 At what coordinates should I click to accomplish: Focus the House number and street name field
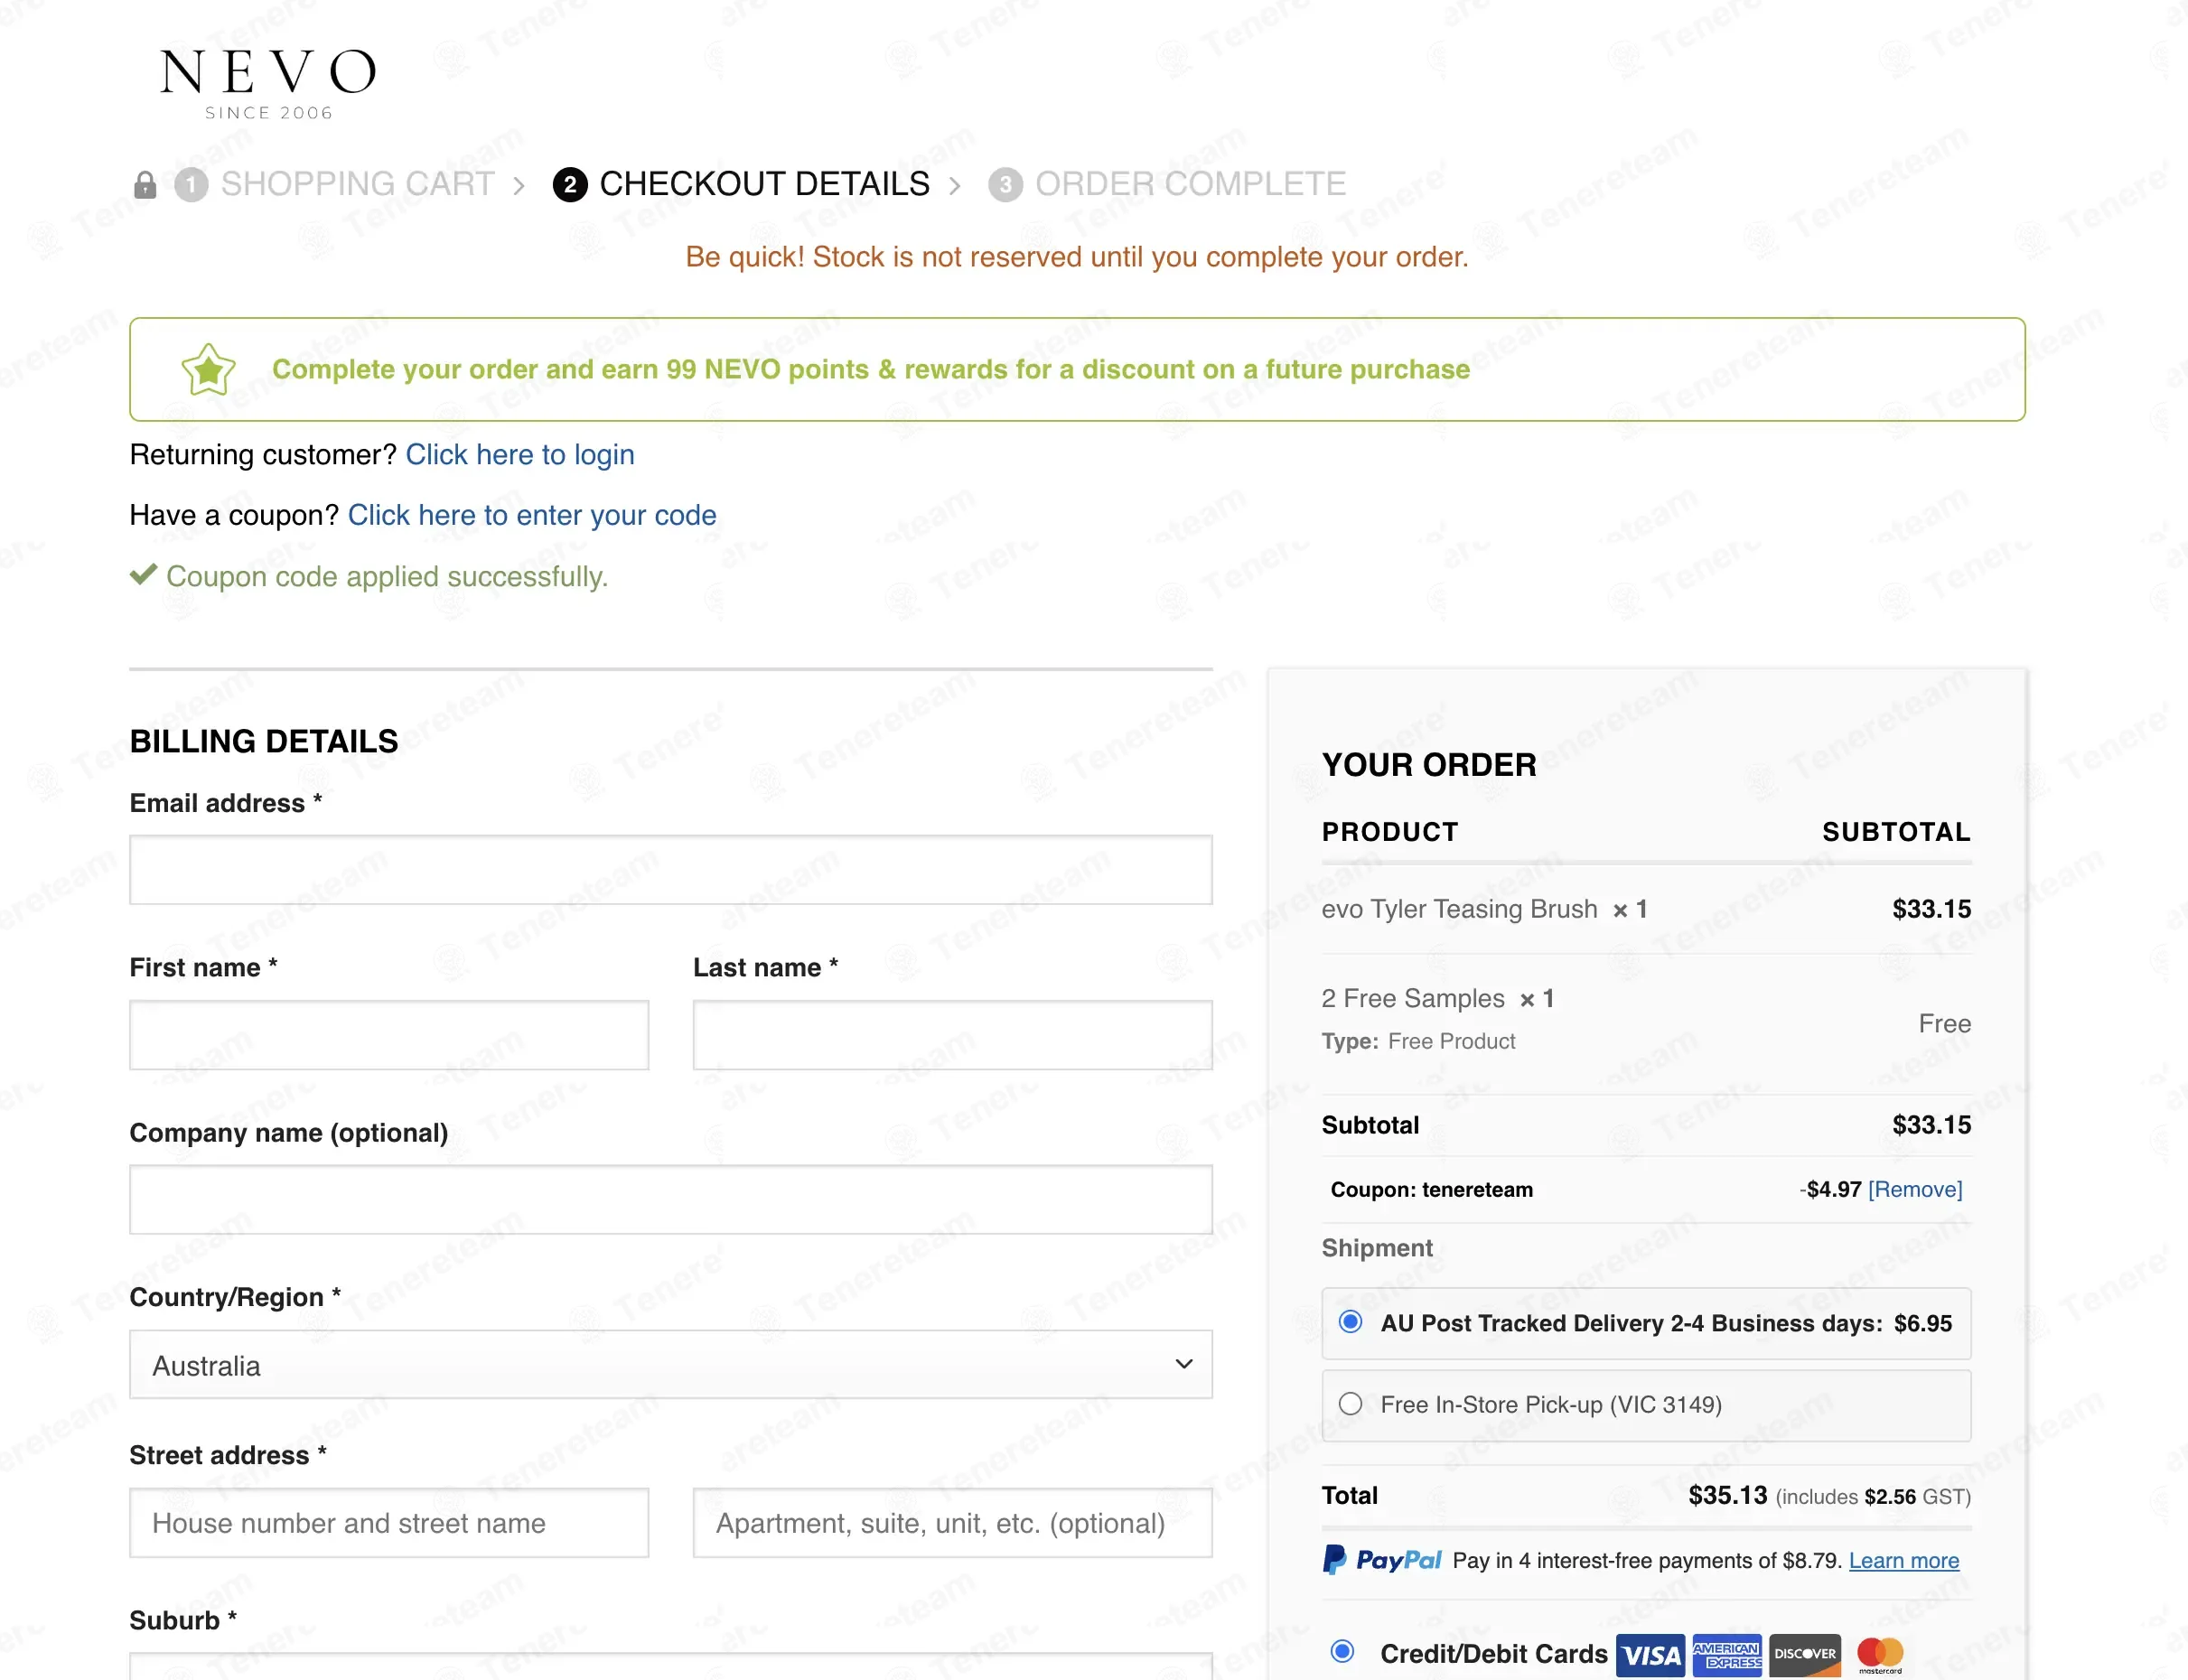click(x=389, y=1523)
